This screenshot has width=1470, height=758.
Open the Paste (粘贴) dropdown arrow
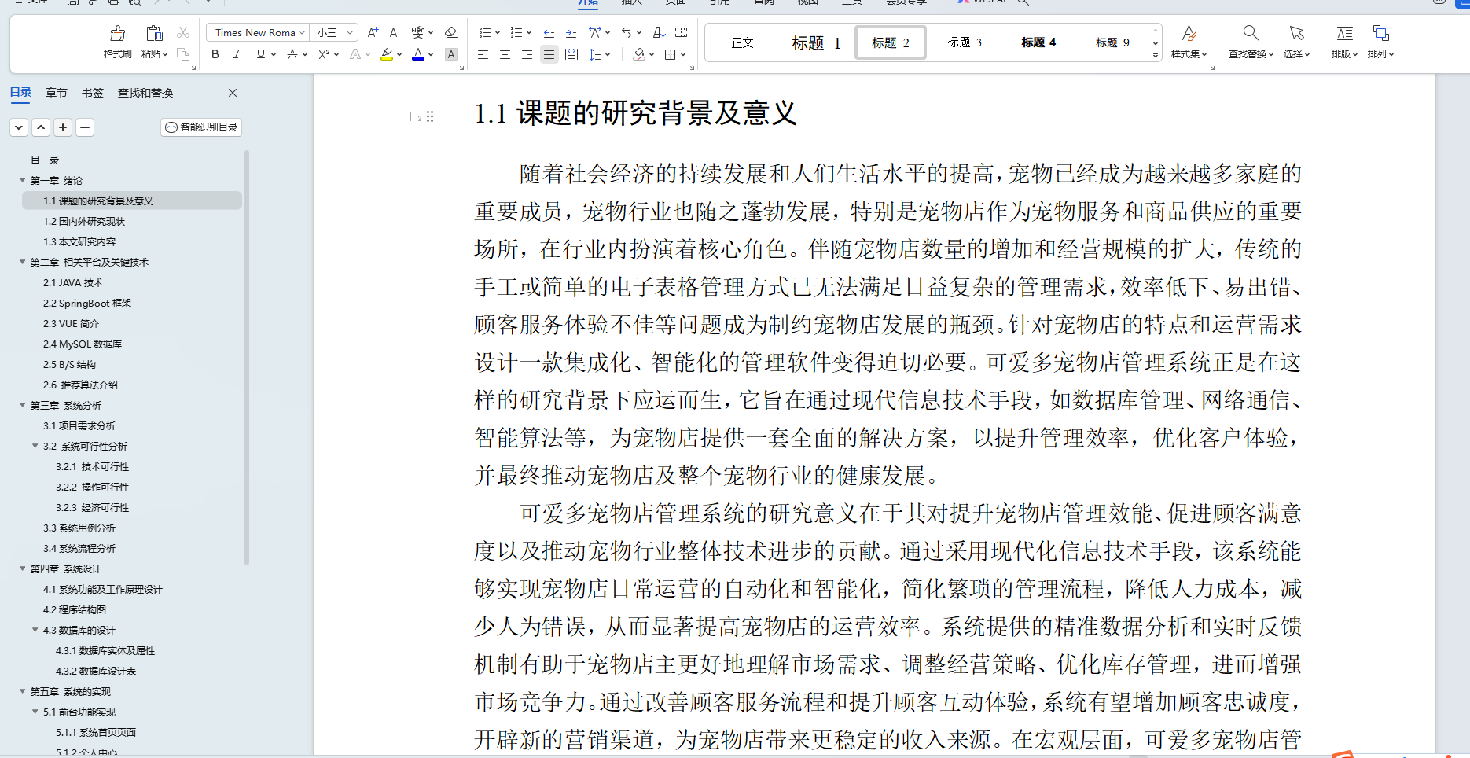coord(165,54)
